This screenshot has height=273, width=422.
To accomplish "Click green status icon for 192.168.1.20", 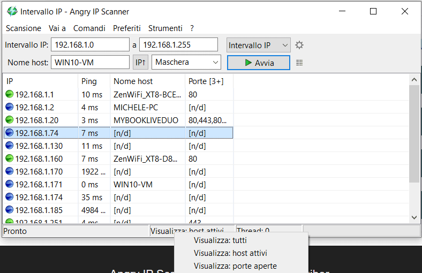I will [x=10, y=120].
